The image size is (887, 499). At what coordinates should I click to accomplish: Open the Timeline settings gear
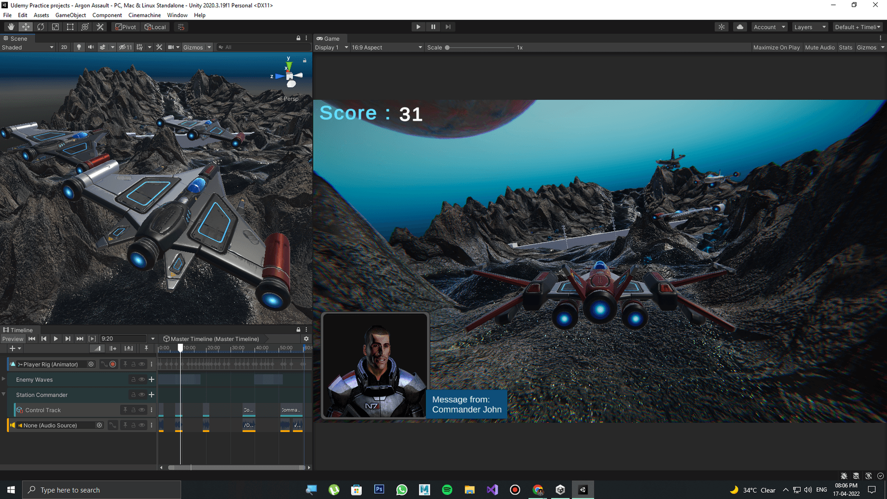tap(306, 339)
